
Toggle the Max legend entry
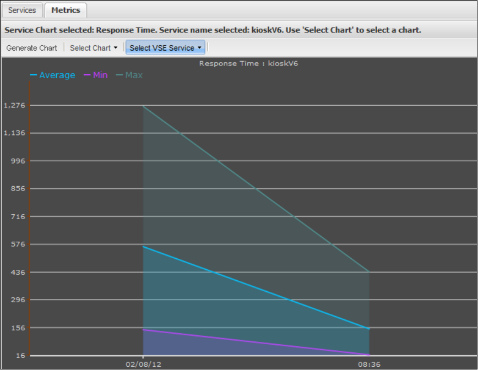[x=129, y=75]
